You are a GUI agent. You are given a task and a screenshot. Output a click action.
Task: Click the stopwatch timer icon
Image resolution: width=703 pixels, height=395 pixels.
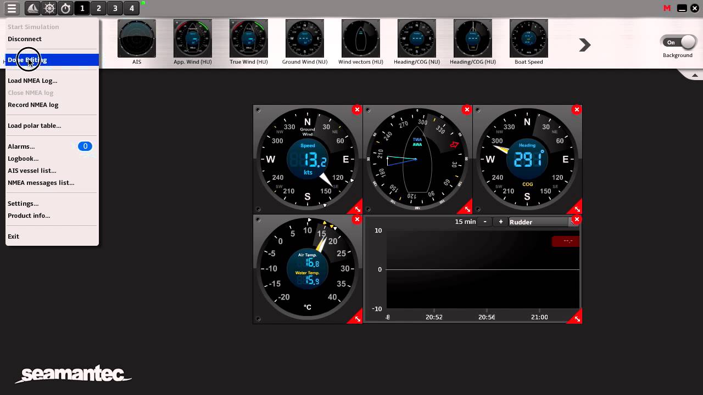coord(66,8)
